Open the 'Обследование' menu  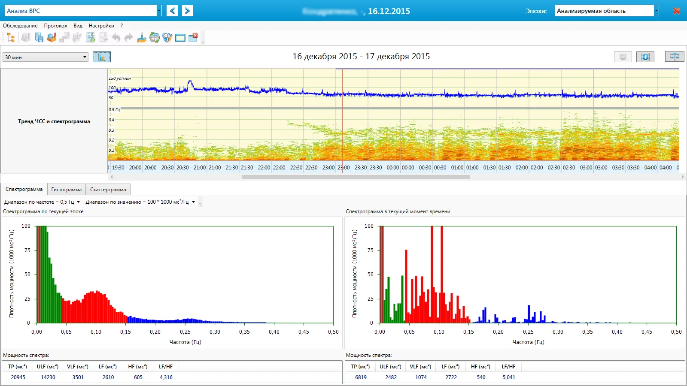click(x=20, y=26)
